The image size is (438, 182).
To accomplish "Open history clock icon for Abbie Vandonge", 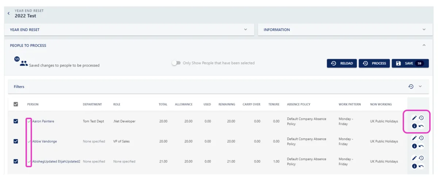I will [x=421, y=138].
